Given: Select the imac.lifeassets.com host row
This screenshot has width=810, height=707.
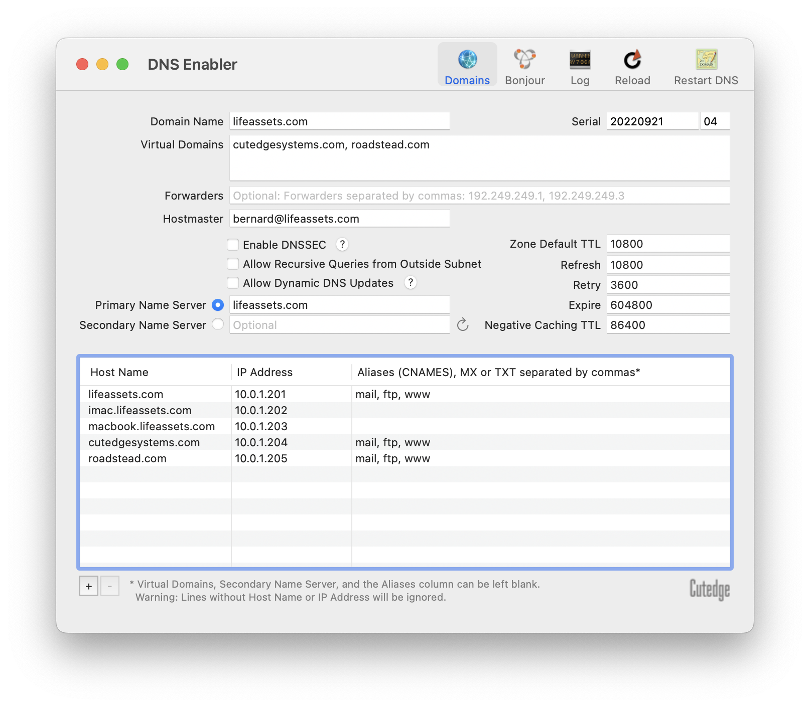Looking at the screenshot, I should [x=140, y=410].
